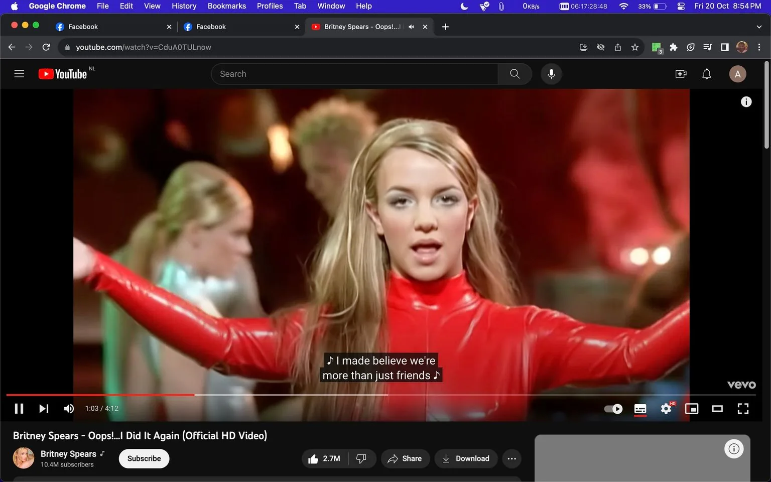
Task: Open the tab search chevron
Action: pos(758,26)
